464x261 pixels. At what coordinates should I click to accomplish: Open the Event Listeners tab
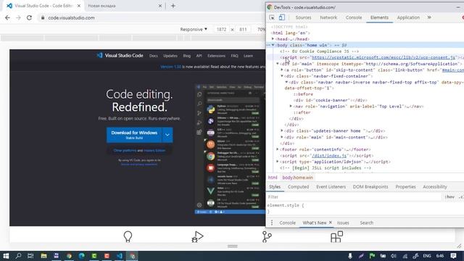point(331,187)
